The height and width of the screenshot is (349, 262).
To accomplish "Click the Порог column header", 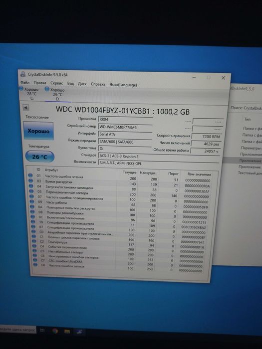I will 173,174.
